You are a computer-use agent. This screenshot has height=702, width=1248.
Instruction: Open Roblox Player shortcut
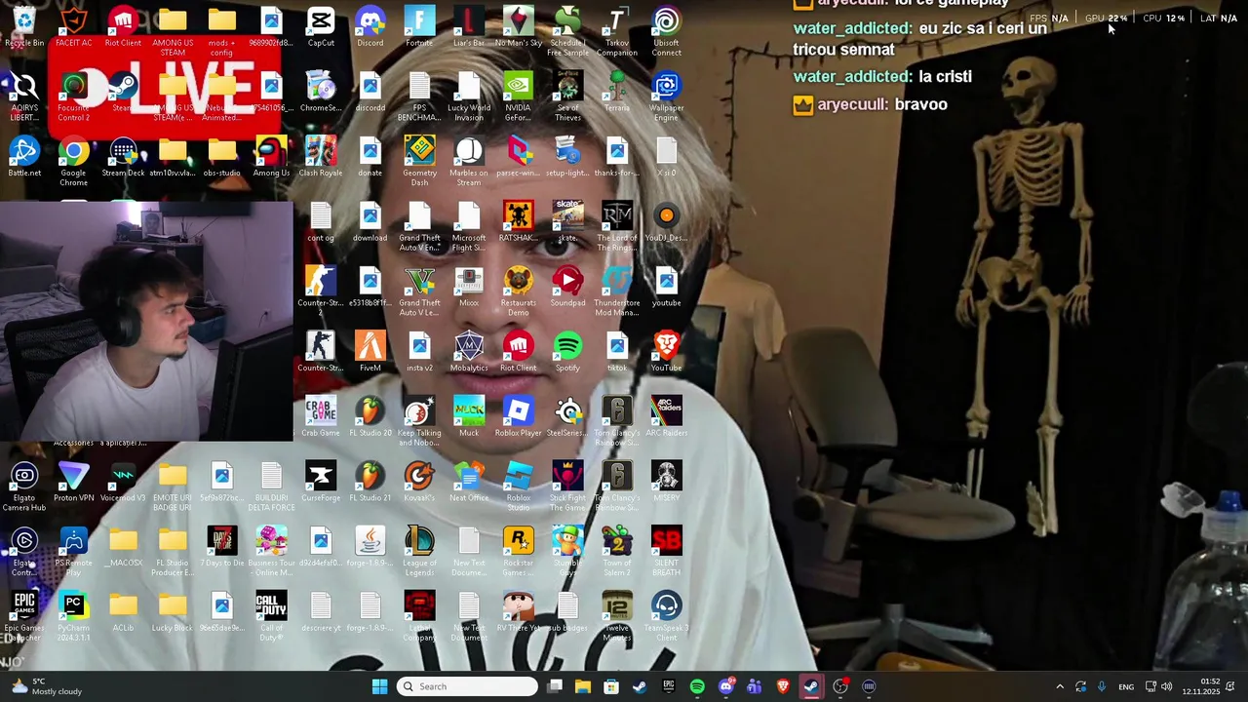(519, 417)
